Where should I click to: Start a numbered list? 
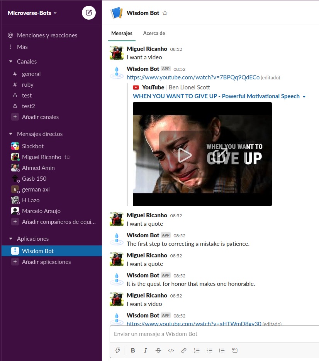point(197,350)
